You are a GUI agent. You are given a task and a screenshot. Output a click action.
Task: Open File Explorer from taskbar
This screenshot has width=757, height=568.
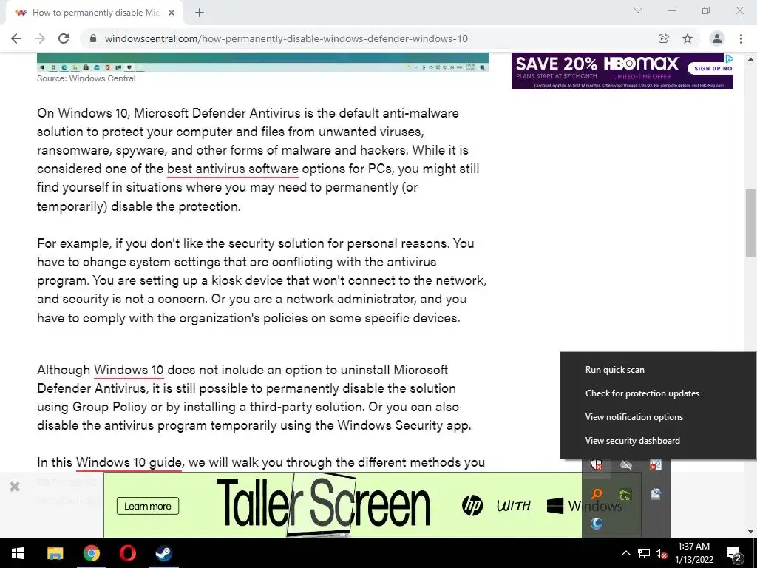pyautogui.click(x=55, y=553)
